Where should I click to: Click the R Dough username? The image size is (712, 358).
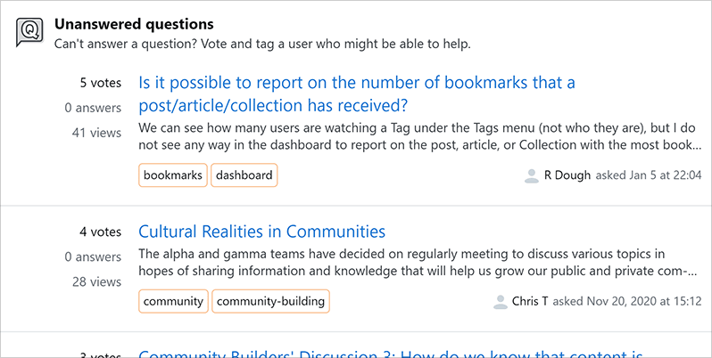click(567, 175)
